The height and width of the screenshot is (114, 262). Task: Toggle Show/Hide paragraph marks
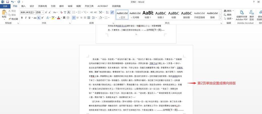[x=112, y=12]
